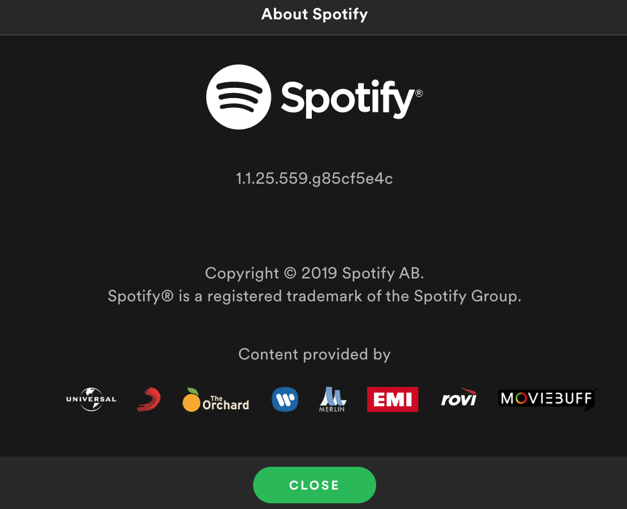Click the 'Copyright © 2019 Spotify AB.' line
The height and width of the screenshot is (509, 627).
click(x=314, y=273)
